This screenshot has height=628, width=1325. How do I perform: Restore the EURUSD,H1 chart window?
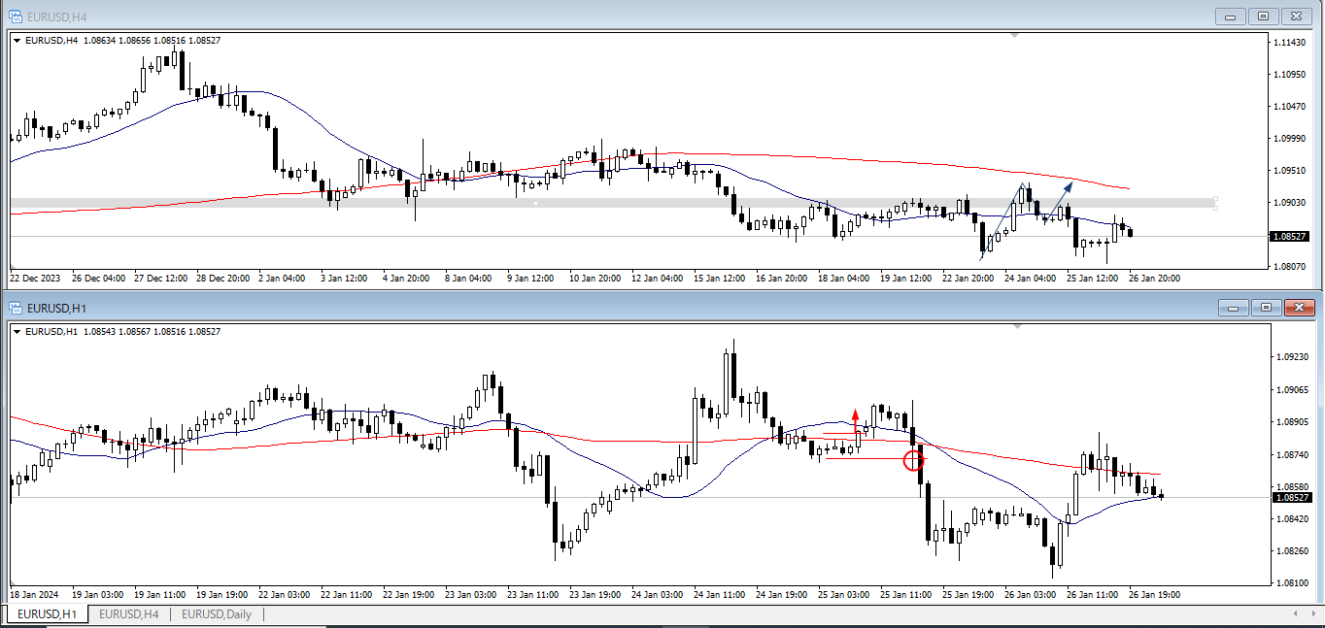(x=1265, y=308)
